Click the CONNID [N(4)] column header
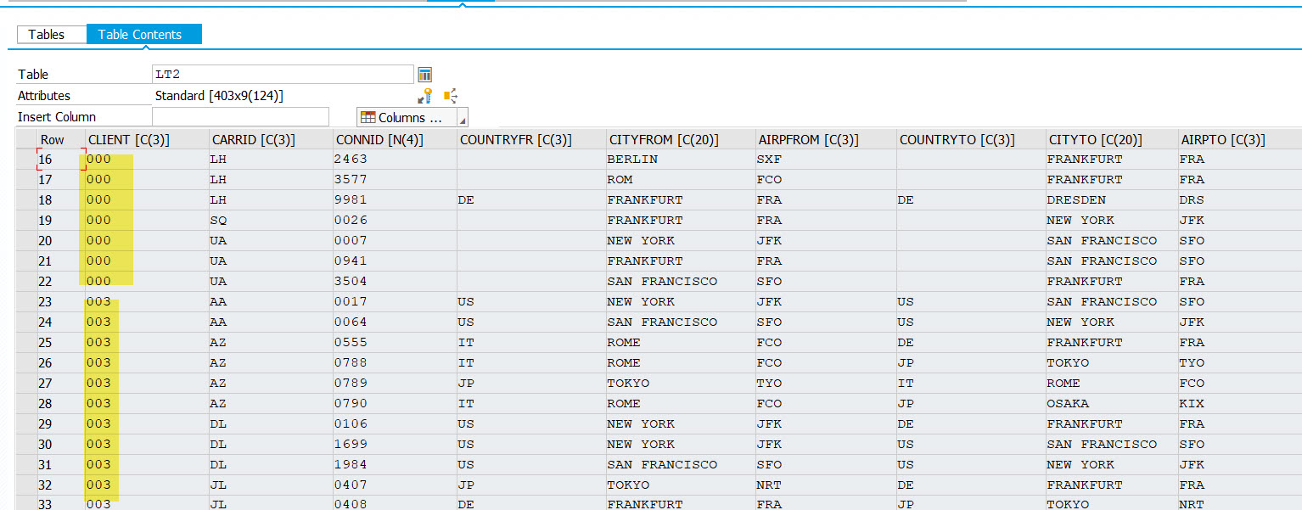Viewport: 1302px width, 510px height. [x=395, y=139]
